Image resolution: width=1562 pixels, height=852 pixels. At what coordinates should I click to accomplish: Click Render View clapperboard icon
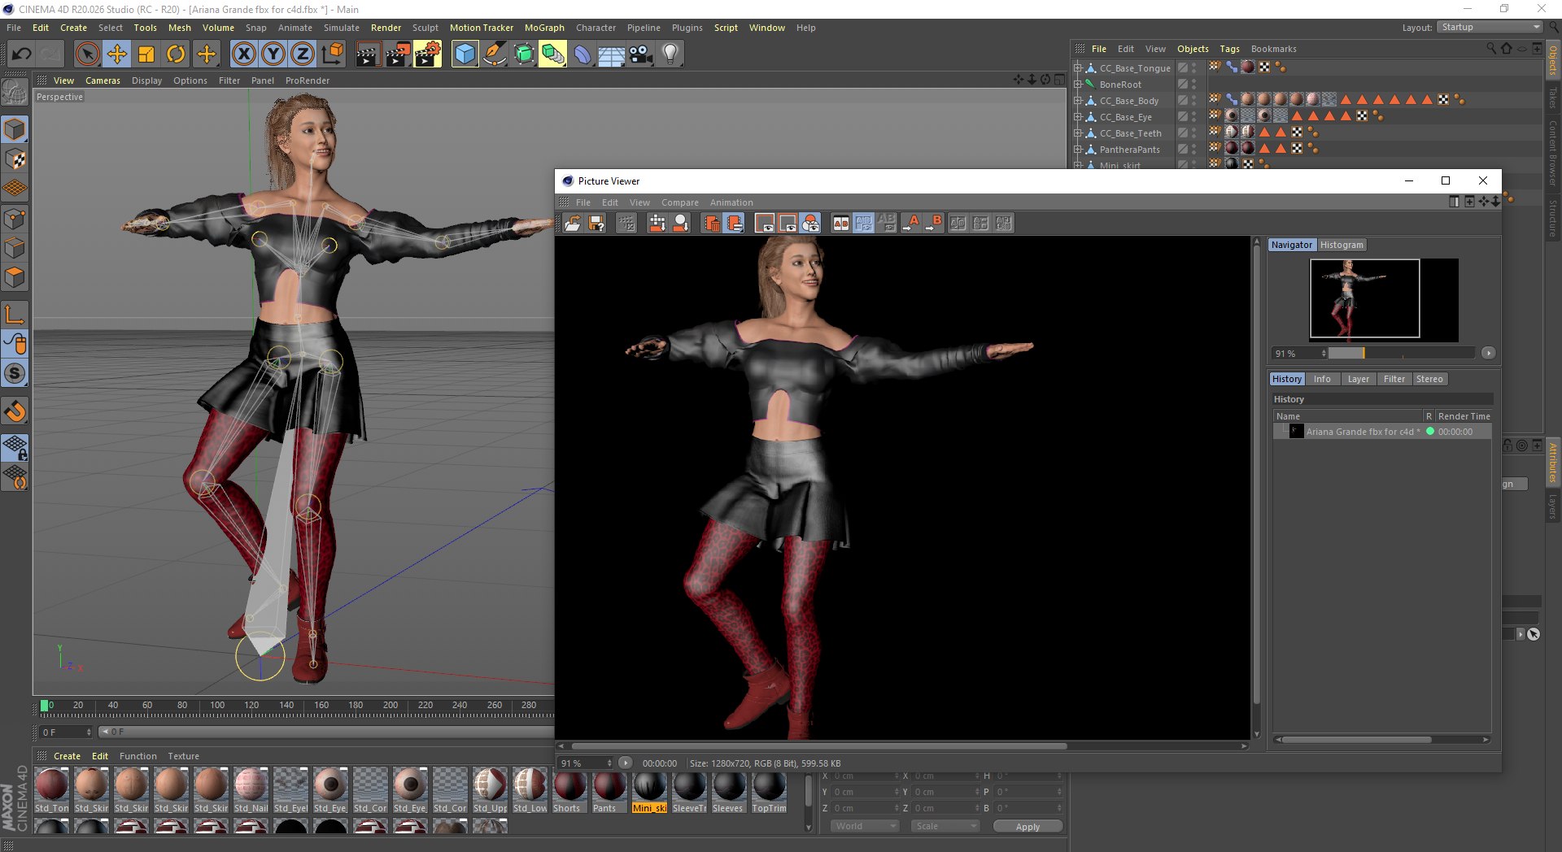click(x=368, y=54)
